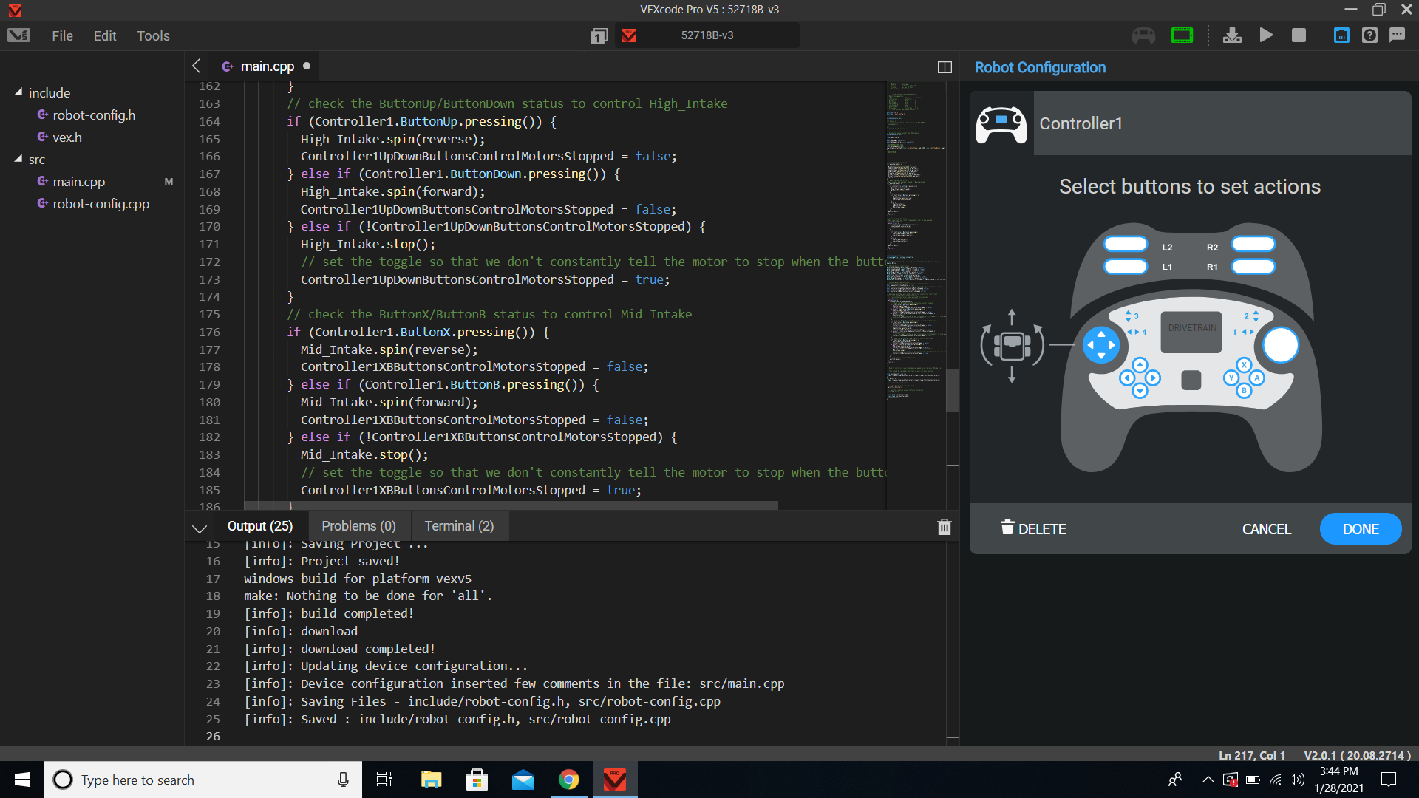The width and height of the screenshot is (1419, 798).
Task: Switch to the Problems (0) tab
Action: [358, 526]
